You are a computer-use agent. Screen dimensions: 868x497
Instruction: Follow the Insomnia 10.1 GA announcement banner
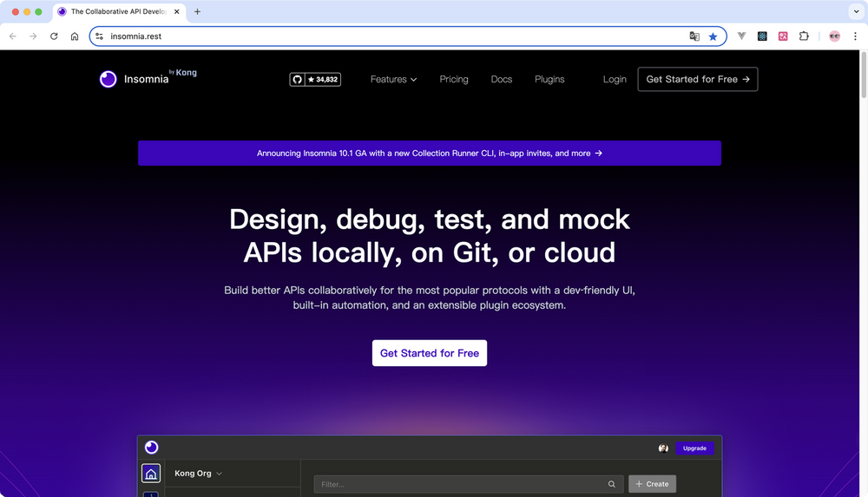point(430,154)
